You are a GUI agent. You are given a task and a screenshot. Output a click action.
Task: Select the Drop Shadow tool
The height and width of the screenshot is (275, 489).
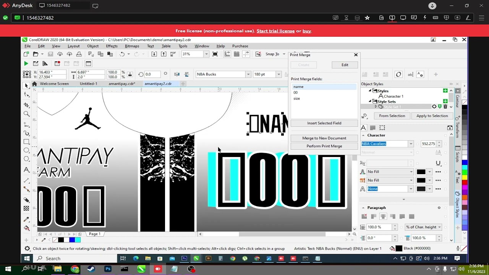pyautogui.click(x=26, y=200)
